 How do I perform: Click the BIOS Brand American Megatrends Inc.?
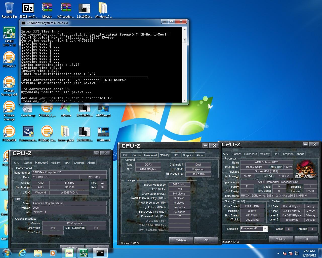click(69, 203)
